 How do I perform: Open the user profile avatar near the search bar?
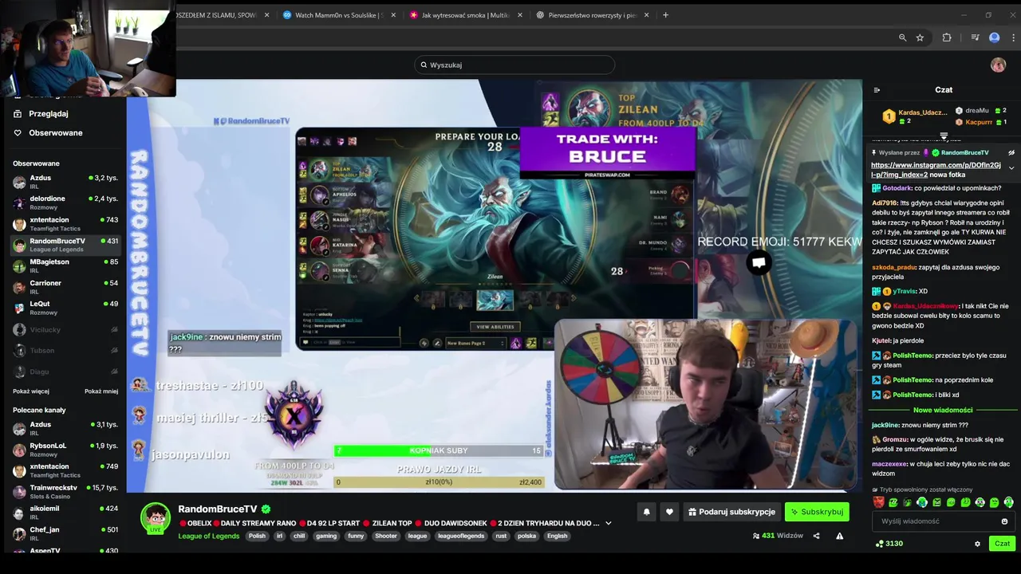(998, 65)
